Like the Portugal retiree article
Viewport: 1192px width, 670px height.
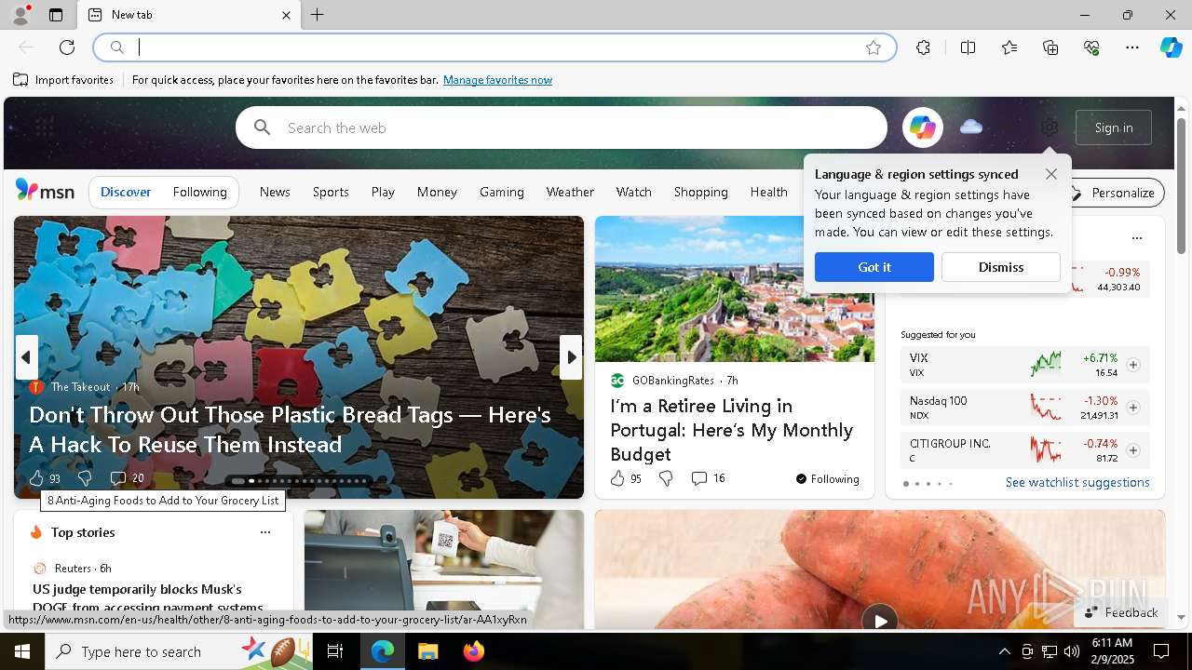pos(626,478)
